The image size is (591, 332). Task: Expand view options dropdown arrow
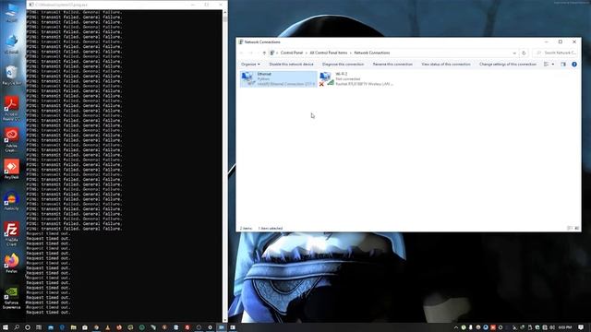553,65
